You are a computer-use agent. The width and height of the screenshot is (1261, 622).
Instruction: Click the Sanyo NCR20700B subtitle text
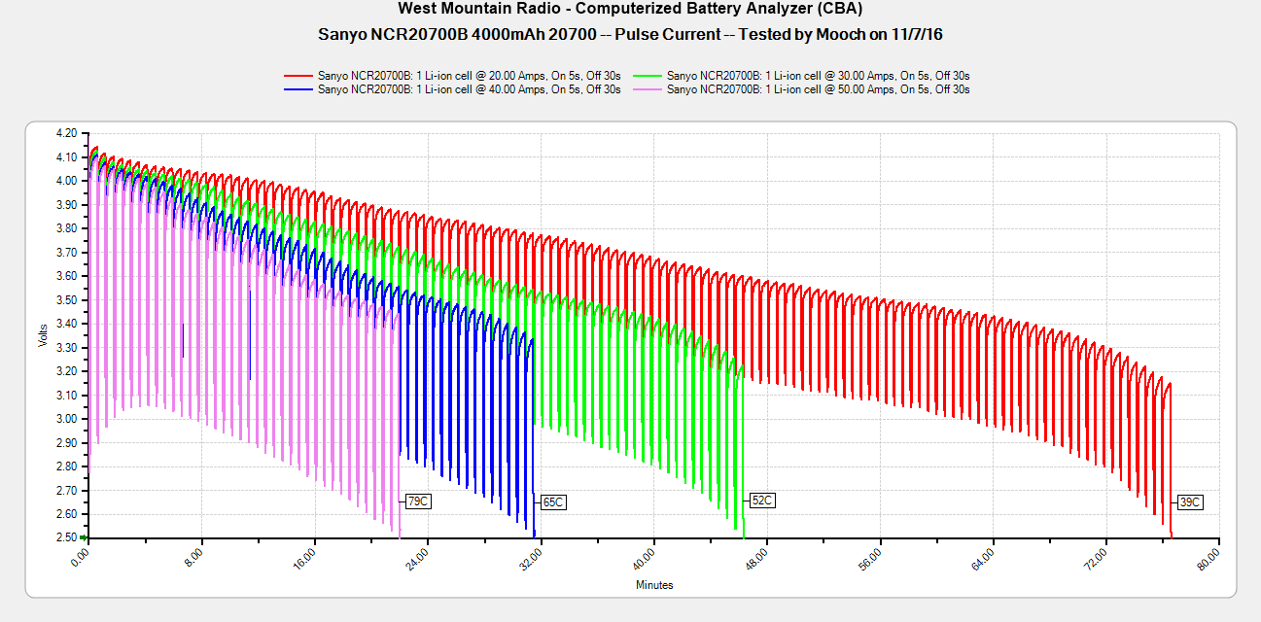point(630,34)
